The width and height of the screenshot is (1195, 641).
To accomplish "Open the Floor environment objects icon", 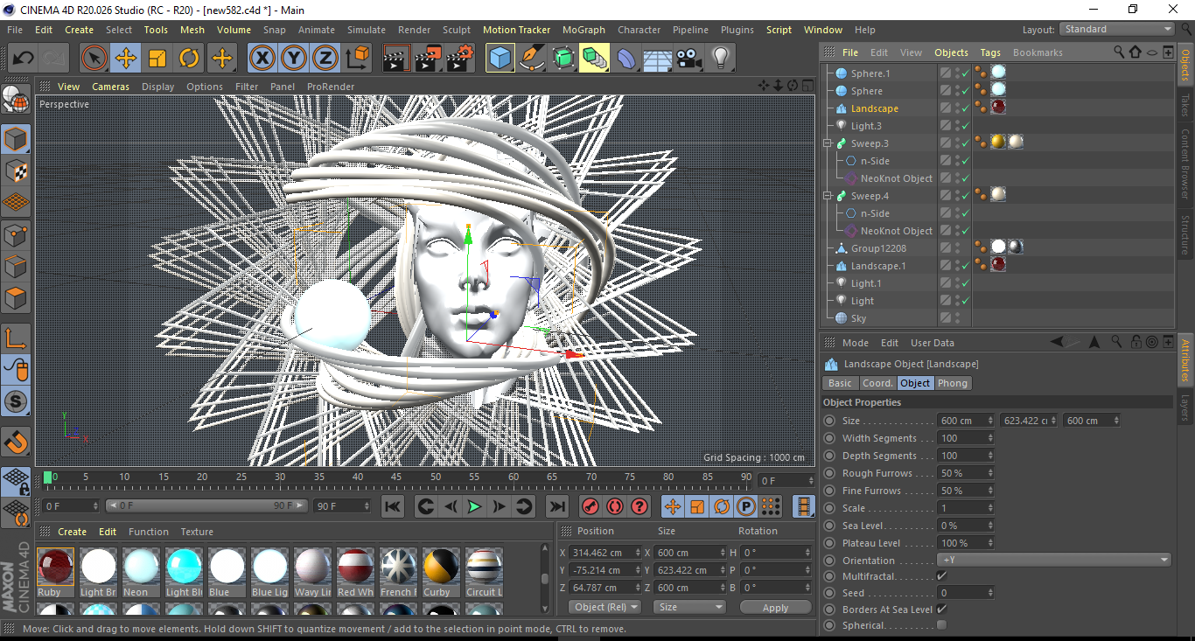I will point(658,59).
